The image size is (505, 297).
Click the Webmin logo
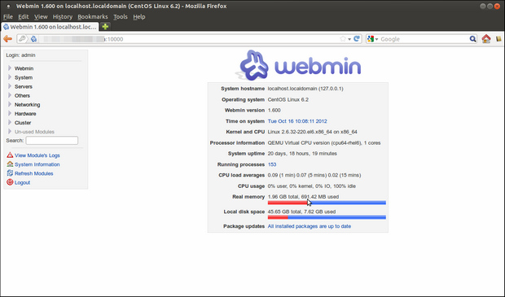pyautogui.click(x=298, y=65)
